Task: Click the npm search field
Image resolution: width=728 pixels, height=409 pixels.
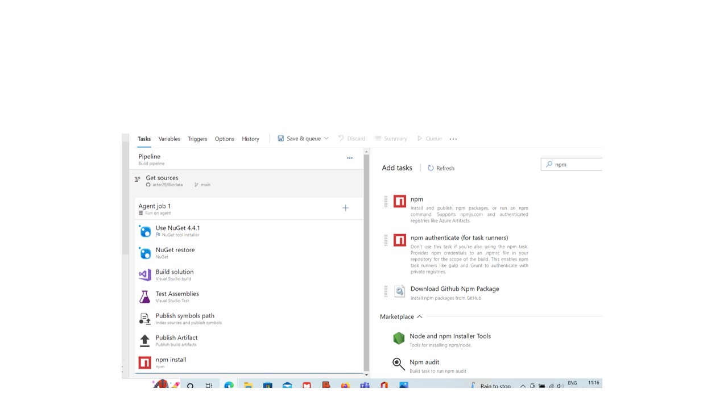Action: coord(572,164)
